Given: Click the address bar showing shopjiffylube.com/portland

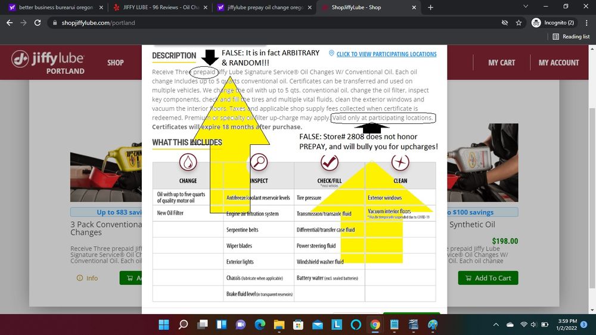Looking at the screenshot, I should 238,23.
